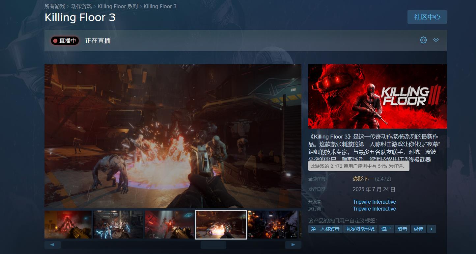The height and width of the screenshot is (254, 476).
Task: View 褒贬不一 mixed reviews summary
Action: (363, 179)
